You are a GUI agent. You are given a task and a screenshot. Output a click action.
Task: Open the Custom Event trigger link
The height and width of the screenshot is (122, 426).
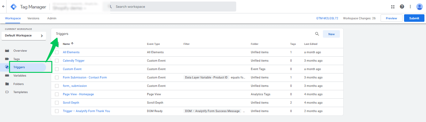72,69
